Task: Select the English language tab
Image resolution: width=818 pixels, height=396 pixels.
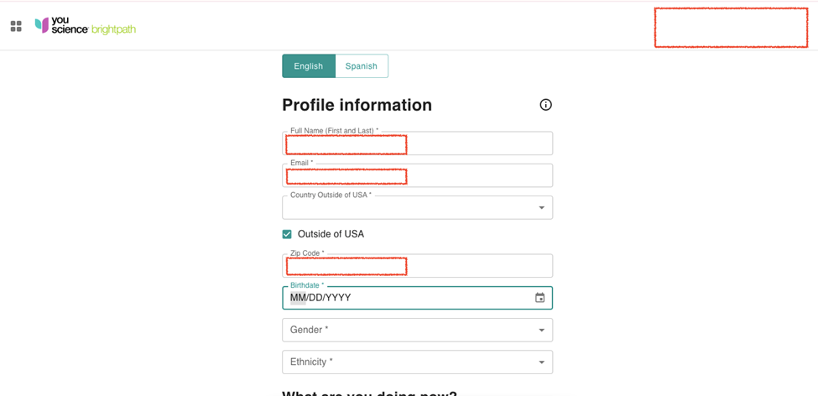Action: click(309, 66)
